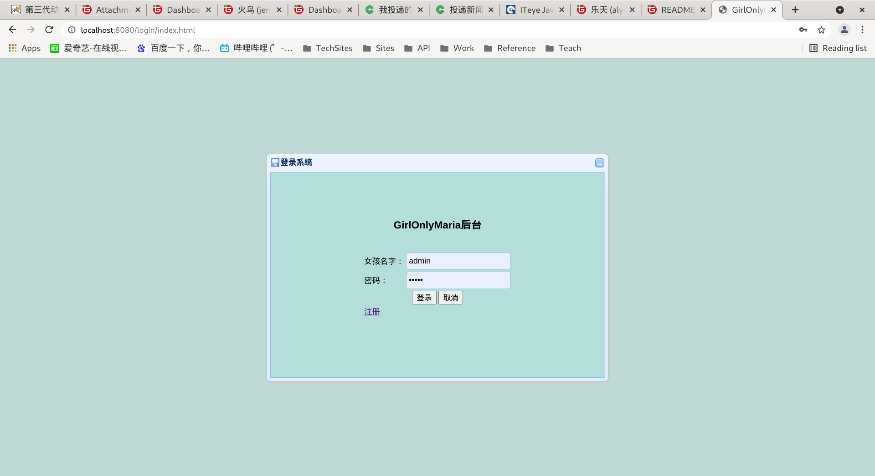Open saved password key icon
The height and width of the screenshot is (476, 875).
(x=803, y=30)
